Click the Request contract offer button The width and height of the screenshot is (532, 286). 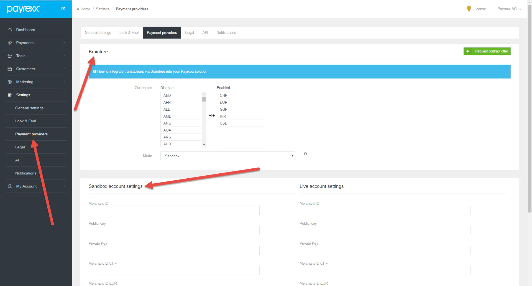(x=487, y=51)
